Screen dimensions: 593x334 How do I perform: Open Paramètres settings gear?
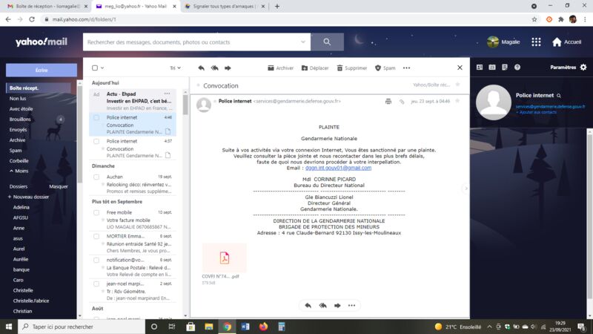pos(583,68)
